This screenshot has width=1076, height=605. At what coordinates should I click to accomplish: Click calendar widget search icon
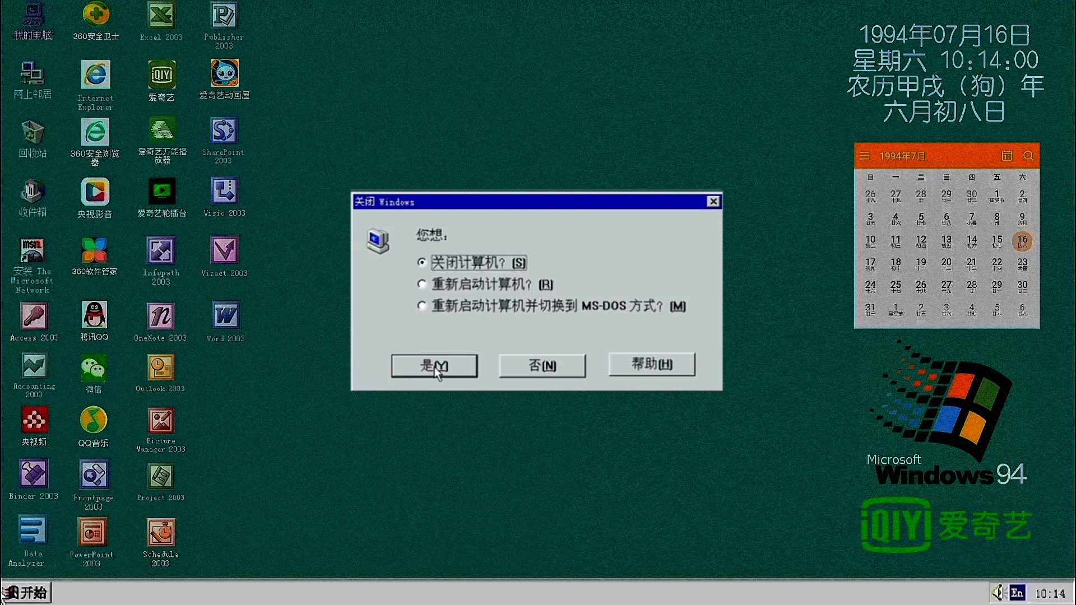pos(1028,156)
